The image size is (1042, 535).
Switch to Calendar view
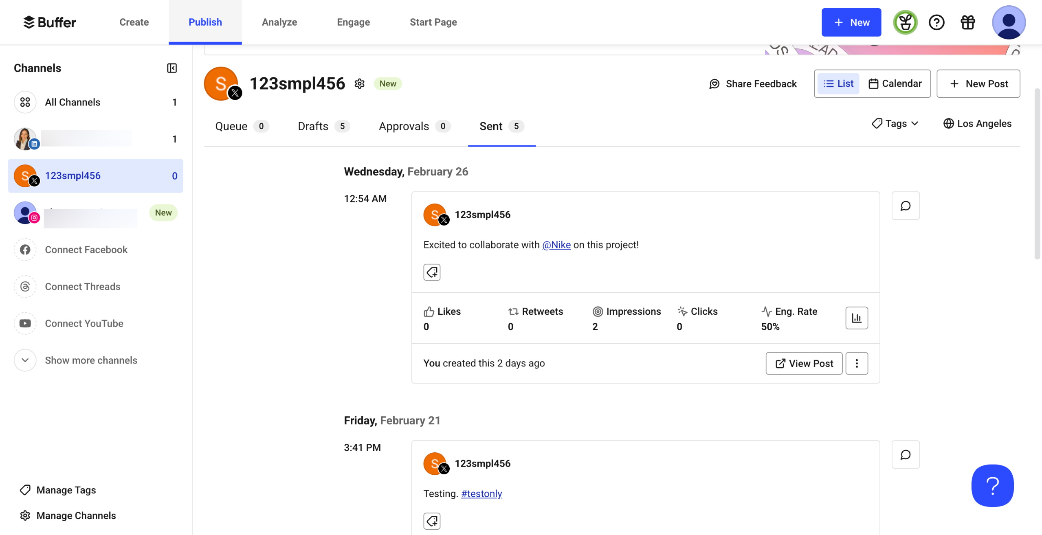[x=895, y=84]
